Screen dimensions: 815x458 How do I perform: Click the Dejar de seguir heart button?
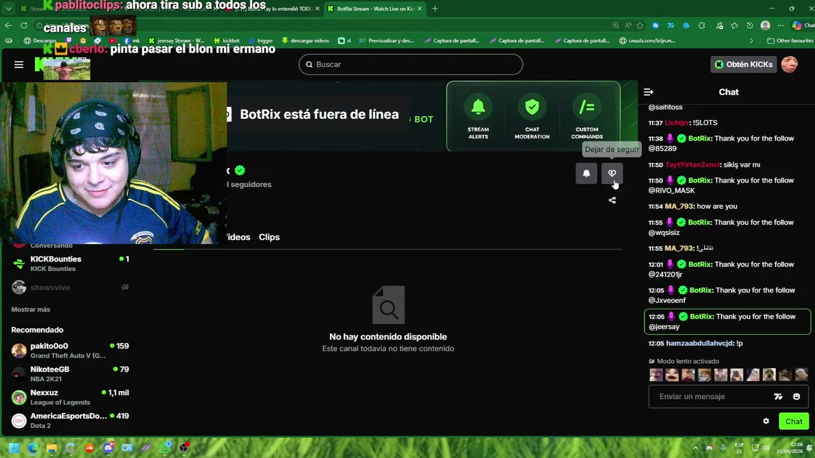(x=612, y=173)
